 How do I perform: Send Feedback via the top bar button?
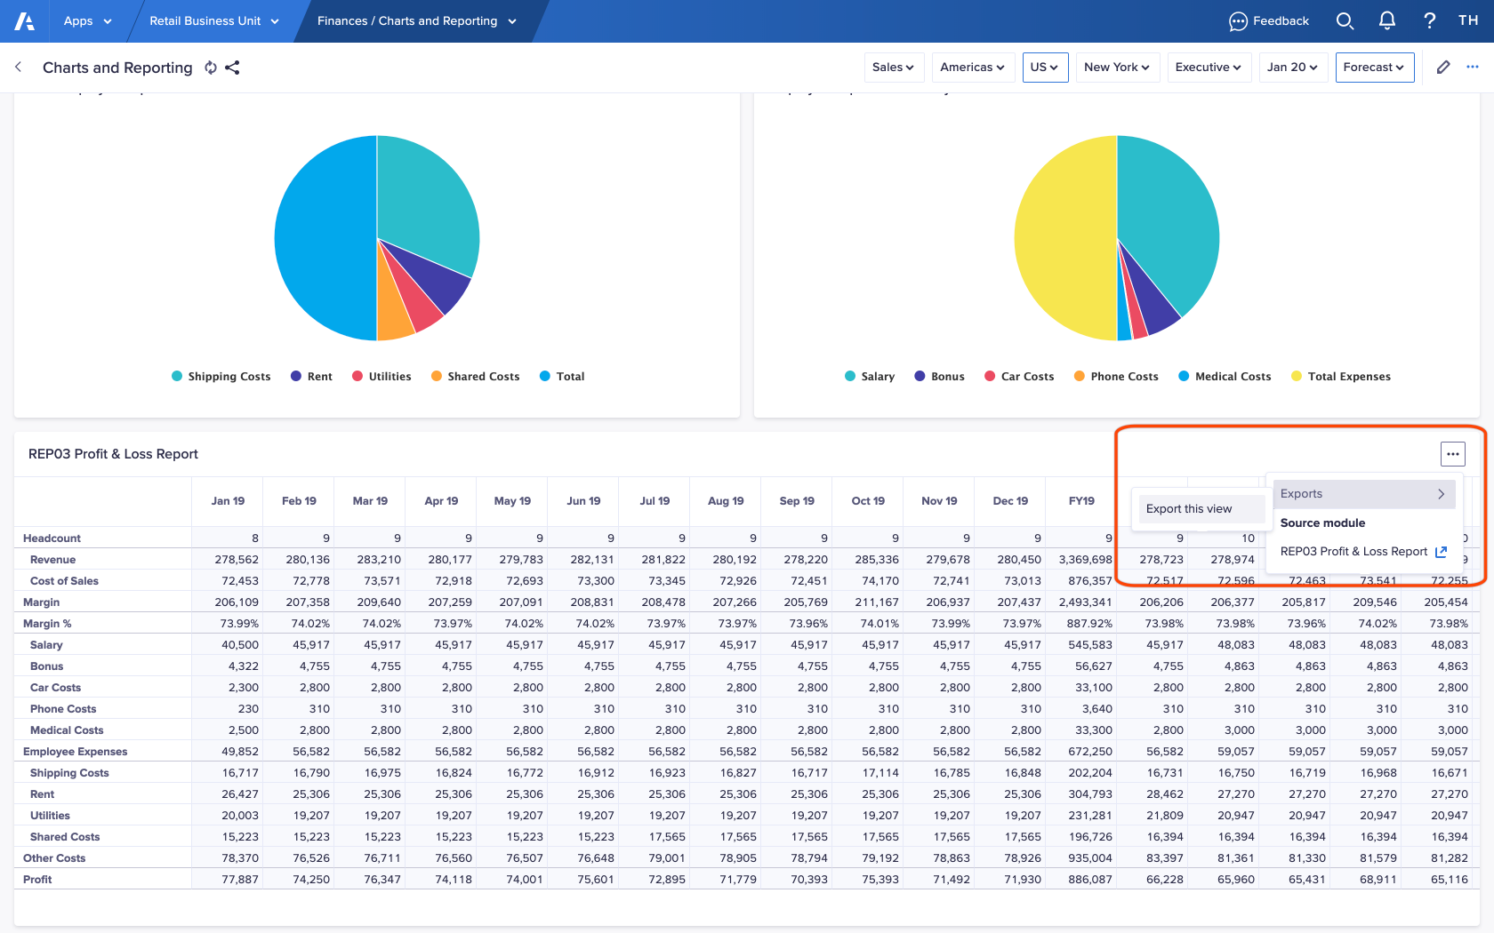(1269, 20)
